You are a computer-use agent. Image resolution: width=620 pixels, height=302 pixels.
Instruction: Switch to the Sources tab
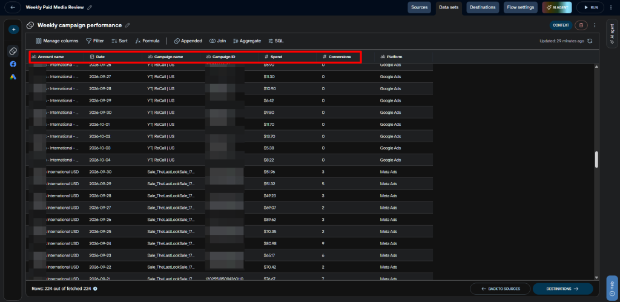point(419,7)
